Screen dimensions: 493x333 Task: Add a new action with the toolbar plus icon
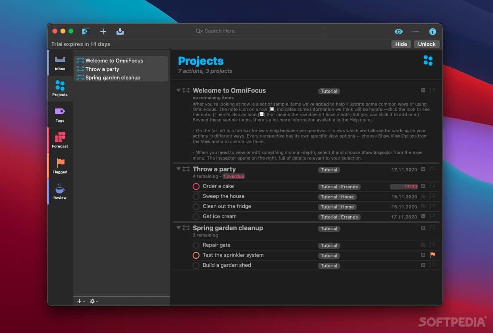pos(103,31)
